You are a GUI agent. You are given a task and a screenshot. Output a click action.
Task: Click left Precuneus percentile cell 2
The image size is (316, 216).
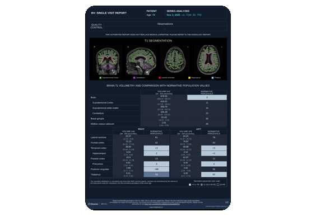214,164
